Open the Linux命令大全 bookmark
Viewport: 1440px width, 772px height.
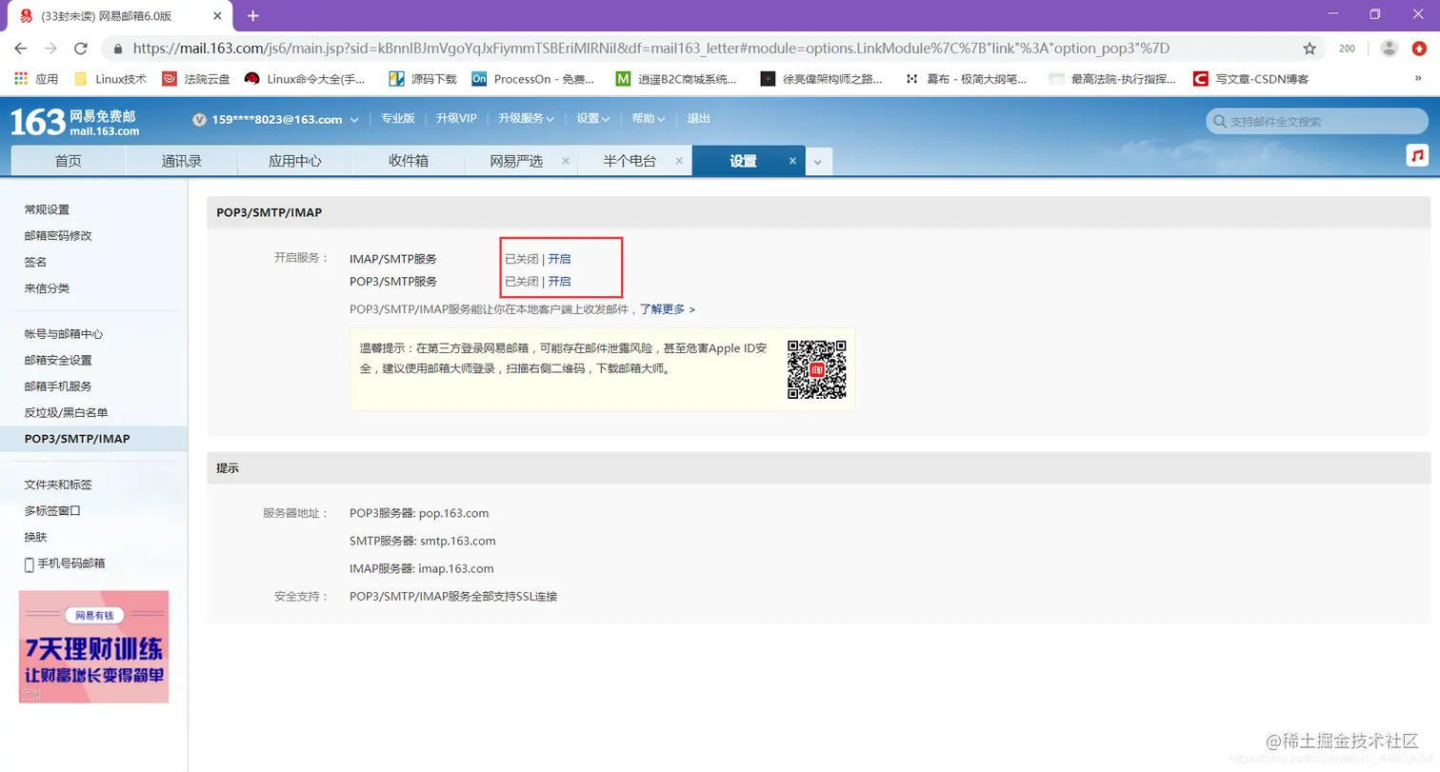coord(306,79)
